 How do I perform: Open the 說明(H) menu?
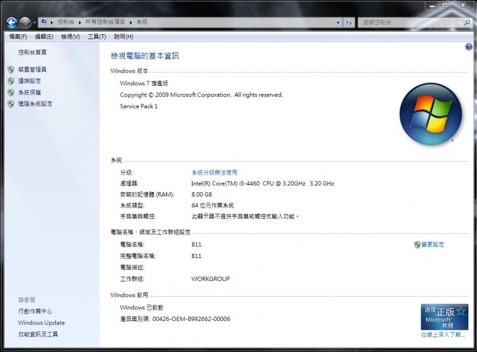pos(124,37)
